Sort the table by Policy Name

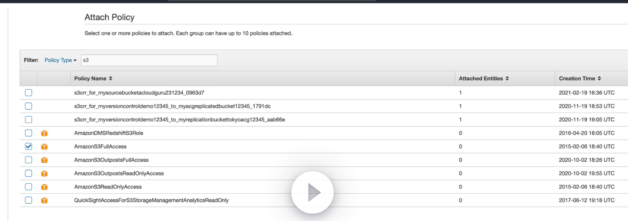click(93, 78)
